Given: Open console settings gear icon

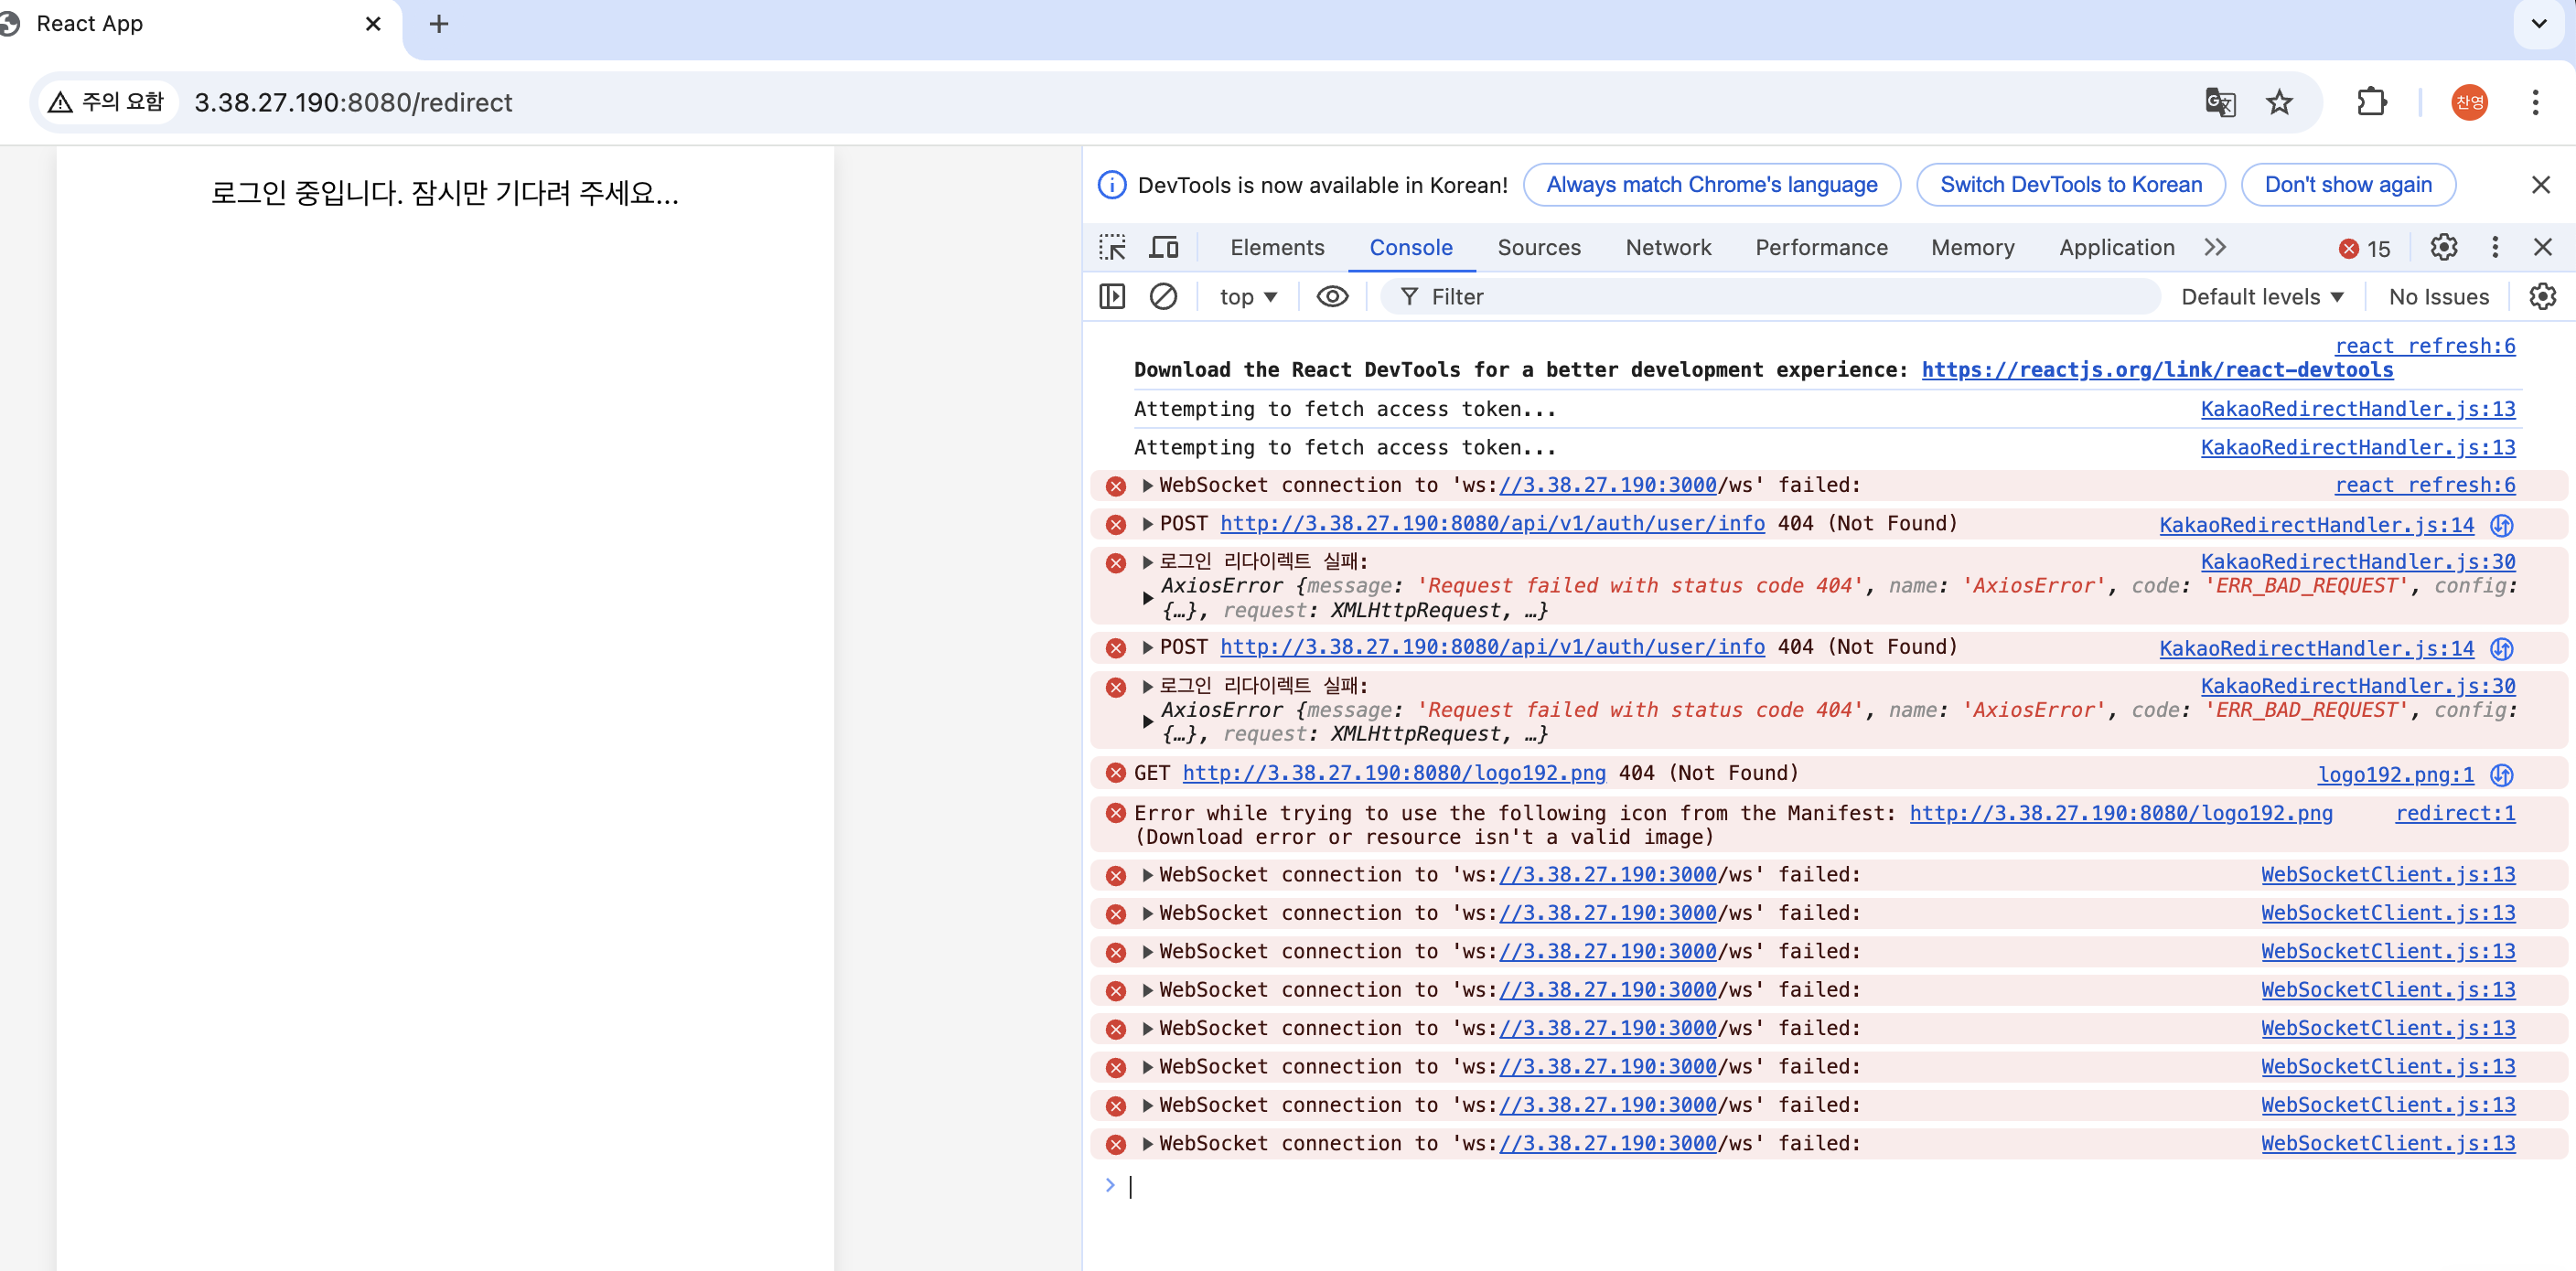Looking at the screenshot, I should point(2542,297).
